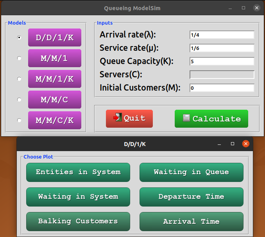Show the Waiting in Queue plot

[x=191, y=172]
